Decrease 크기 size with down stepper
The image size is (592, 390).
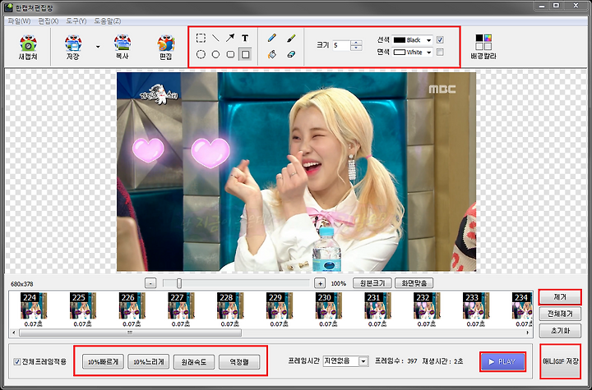pos(356,48)
